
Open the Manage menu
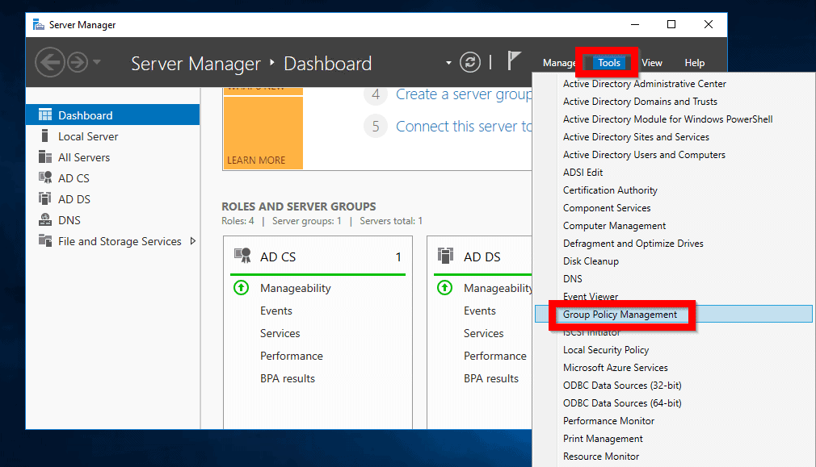click(x=558, y=63)
